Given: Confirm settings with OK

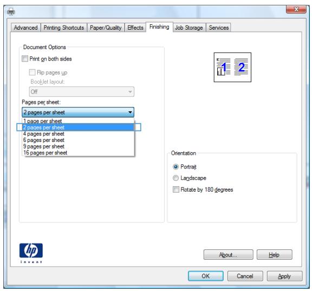Looking at the screenshot, I should (205, 276).
